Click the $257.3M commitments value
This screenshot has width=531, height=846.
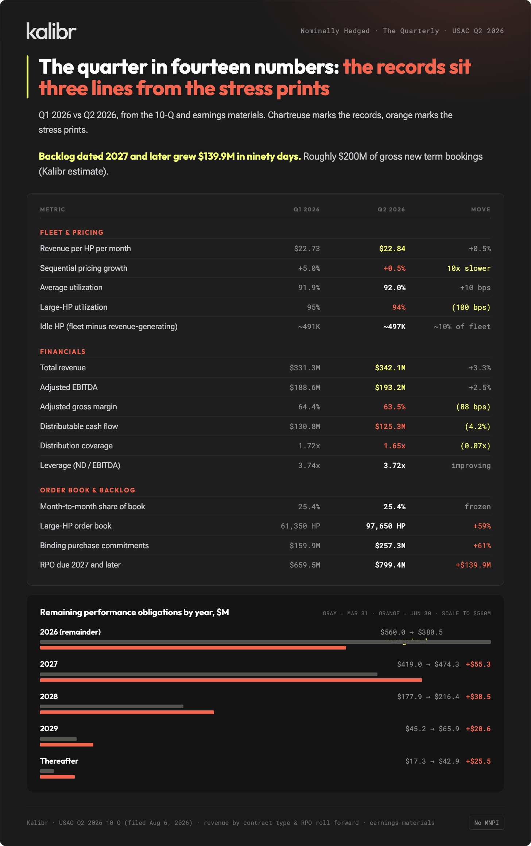tap(390, 546)
